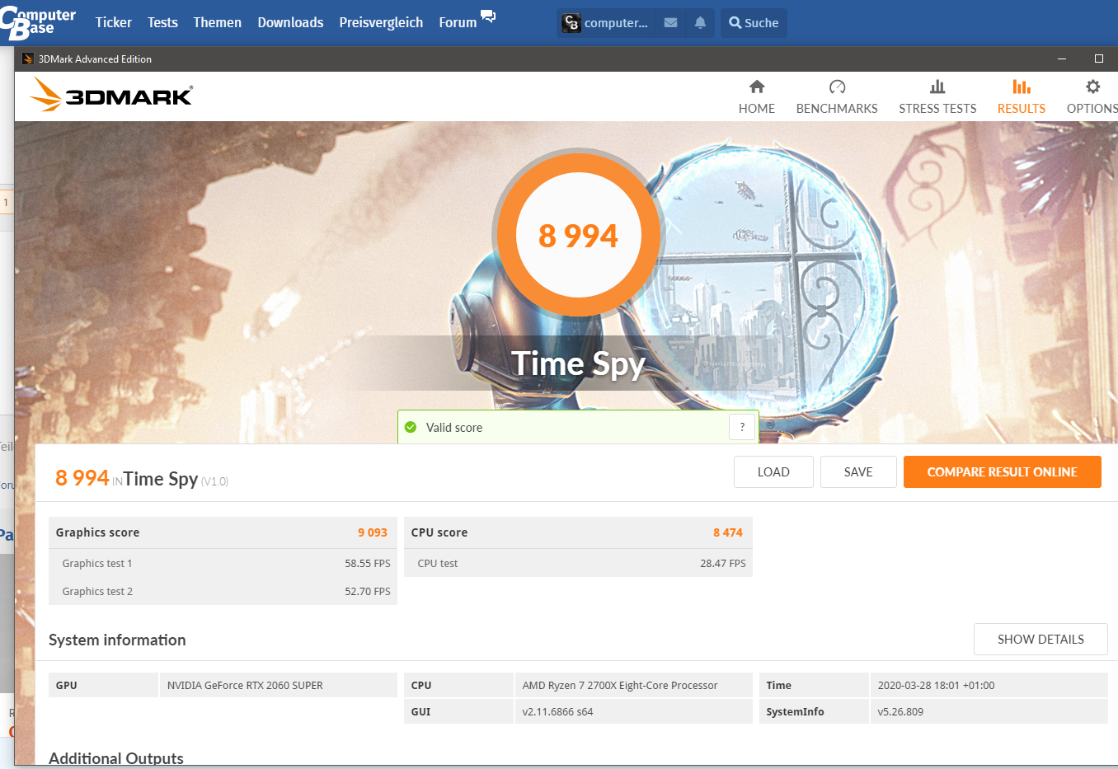The height and width of the screenshot is (769, 1118).
Task: Click the AMD Ryzen 7 2700X processor value
Action: pyautogui.click(x=620, y=685)
